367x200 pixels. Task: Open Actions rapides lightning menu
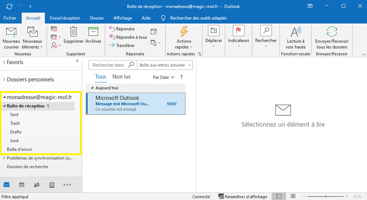point(184,38)
